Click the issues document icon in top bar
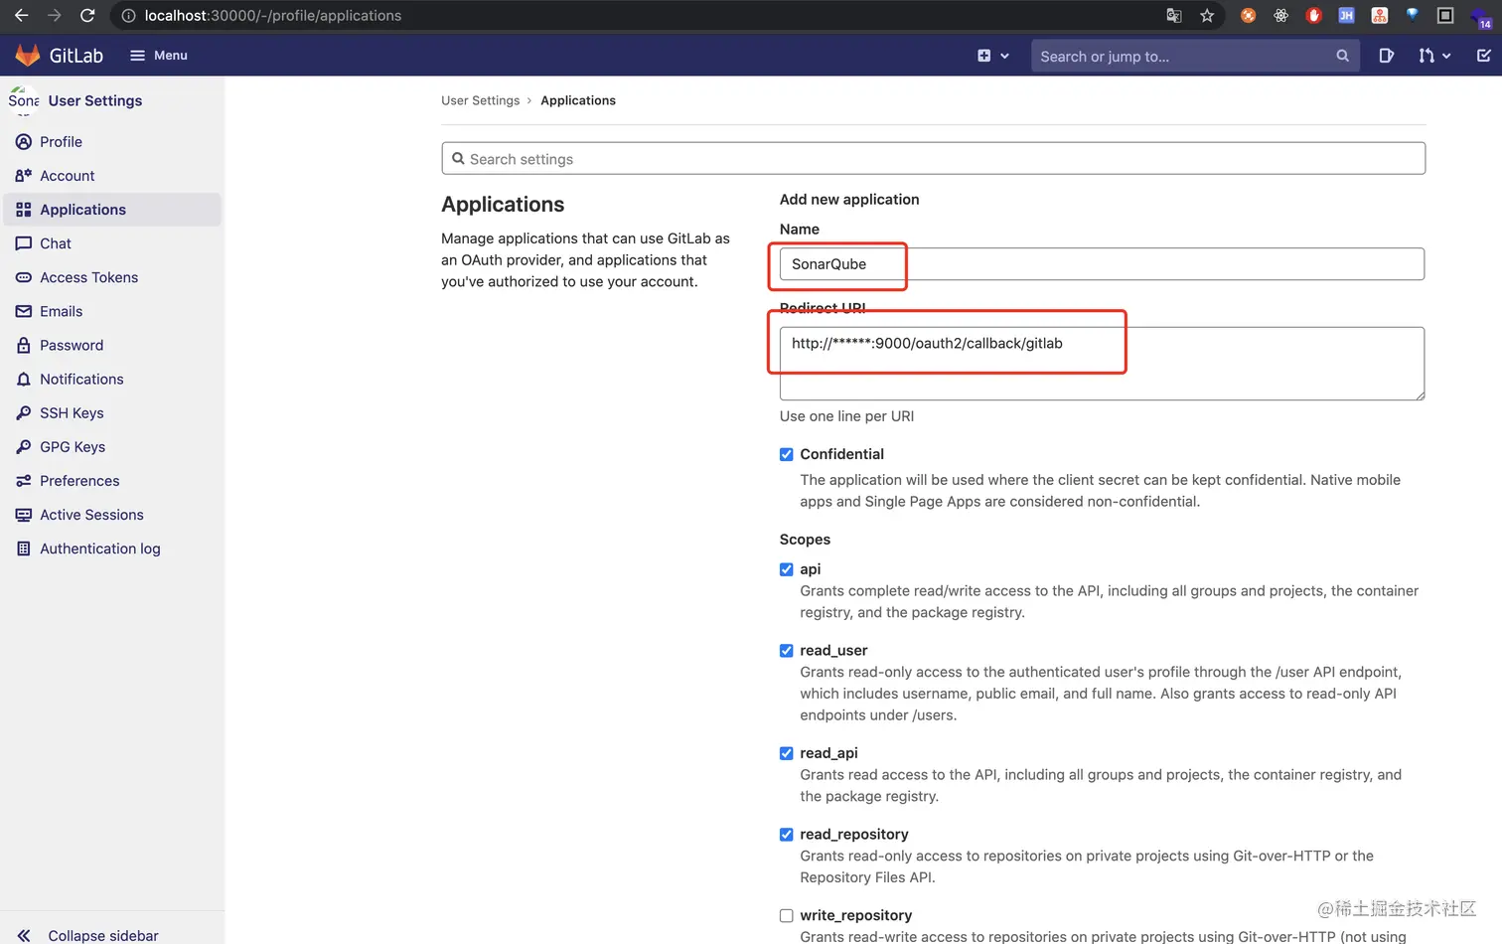The width and height of the screenshot is (1502, 944). (x=1386, y=56)
